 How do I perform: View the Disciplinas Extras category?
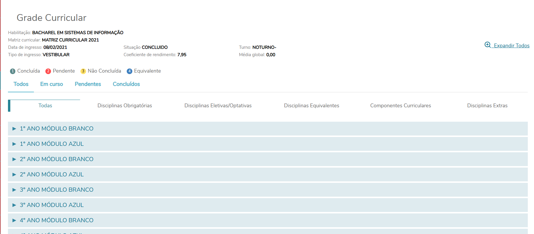click(x=487, y=106)
